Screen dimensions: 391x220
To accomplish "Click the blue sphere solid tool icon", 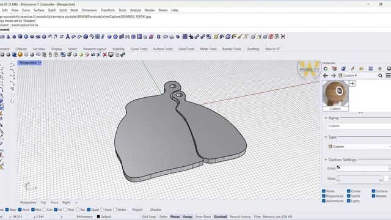I will [x=26, y=37].
